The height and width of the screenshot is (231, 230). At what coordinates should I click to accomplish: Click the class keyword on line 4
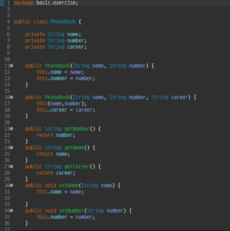coord(41,22)
